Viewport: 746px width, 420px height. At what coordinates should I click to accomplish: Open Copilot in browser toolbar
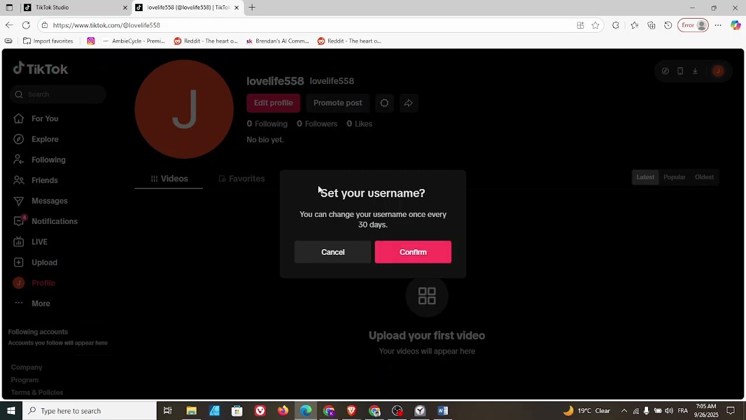pos(736,25)
